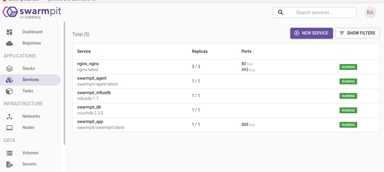Click the search magnifier icon
384x172 pixels.
(281, 12)
